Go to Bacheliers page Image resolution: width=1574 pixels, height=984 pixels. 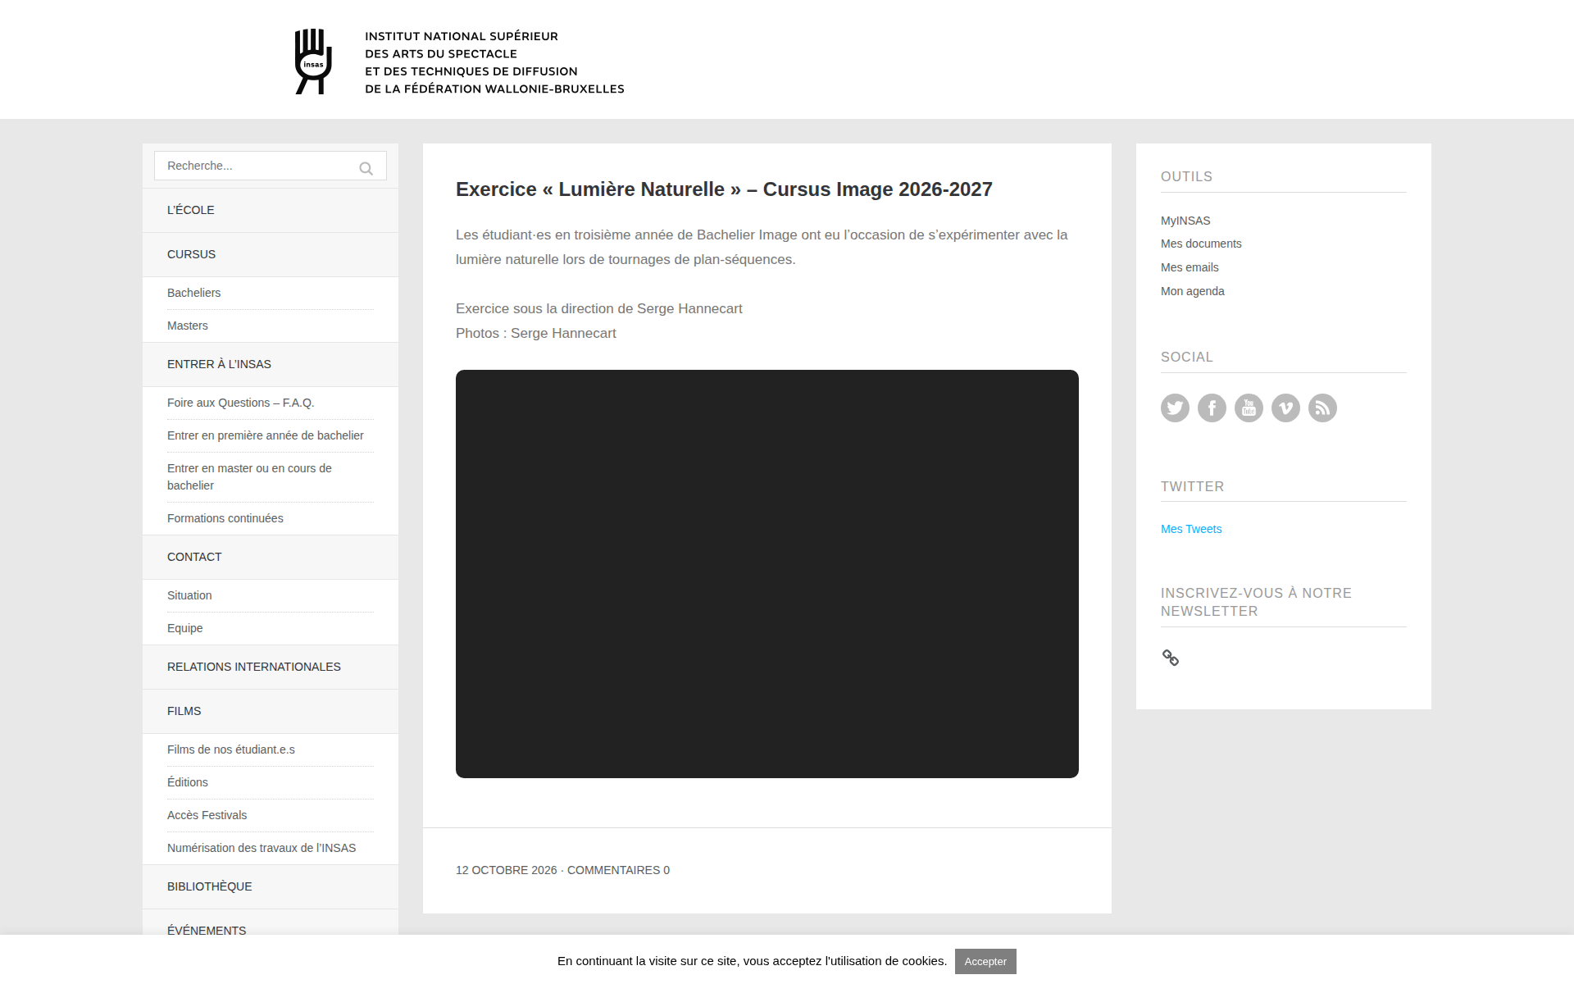point(193,293)
